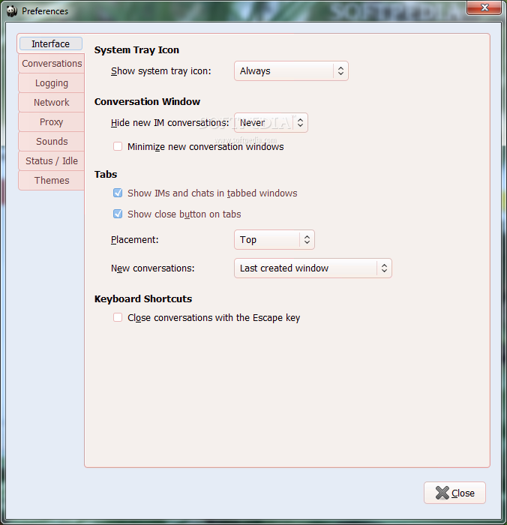Click the Show system tray icon: label
Screen dimensions: 507x525
pos(161,71)
